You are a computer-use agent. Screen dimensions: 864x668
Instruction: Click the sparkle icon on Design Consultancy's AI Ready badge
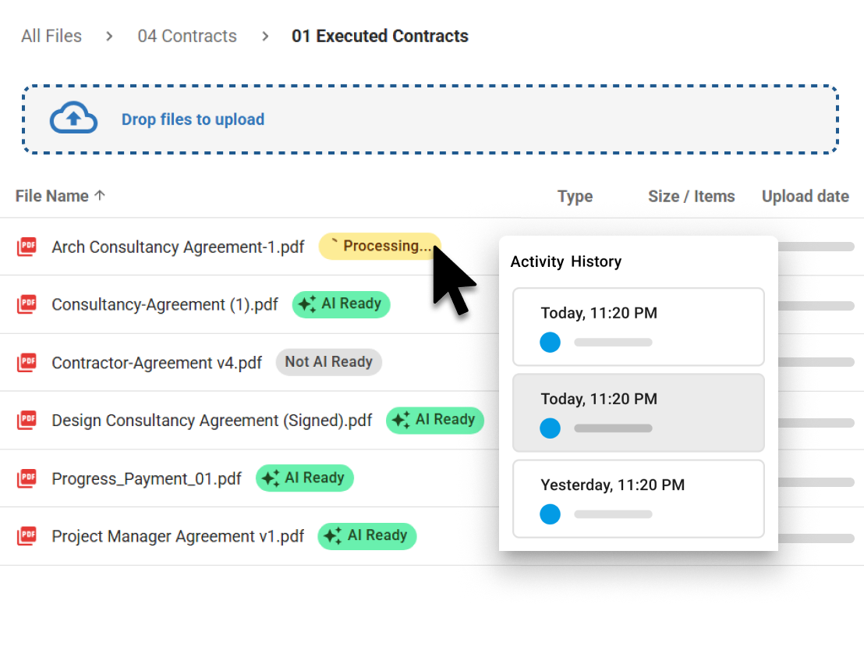399,420
